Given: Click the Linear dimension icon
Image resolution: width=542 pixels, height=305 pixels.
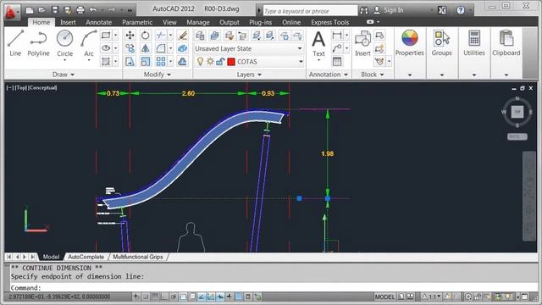Looking at the screenshot, I should click(x=337, y=36).
